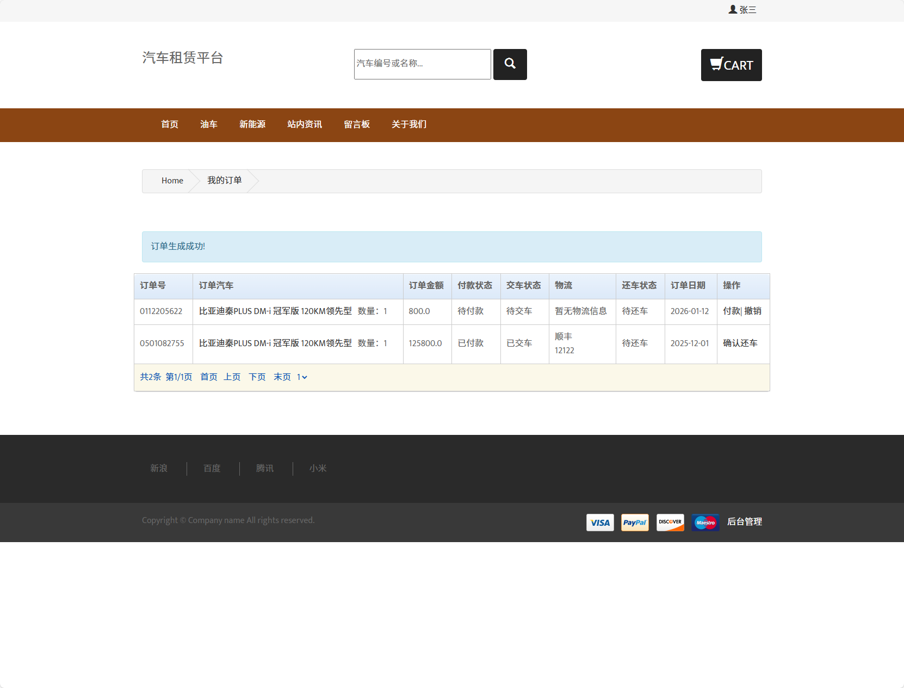Screen dimensions: 904x688
Task: Open the 新能源 menu item
Action: click(x=252, y=125)
